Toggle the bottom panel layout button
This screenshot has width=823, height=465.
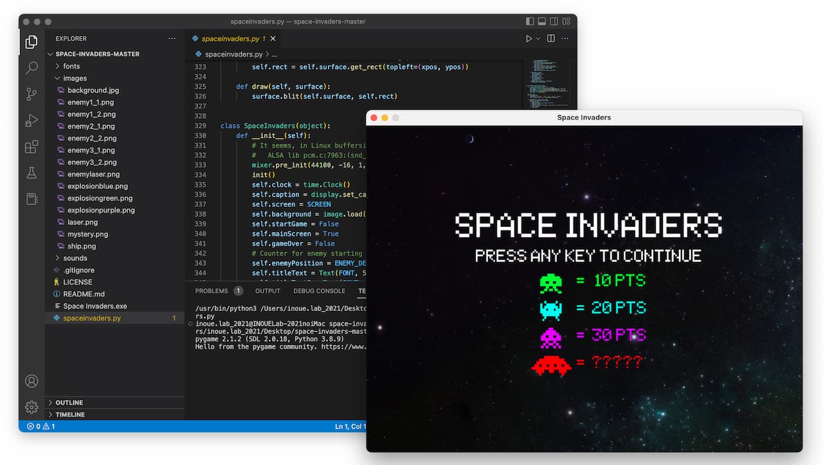pyautogui.click(x=542, y=21)
